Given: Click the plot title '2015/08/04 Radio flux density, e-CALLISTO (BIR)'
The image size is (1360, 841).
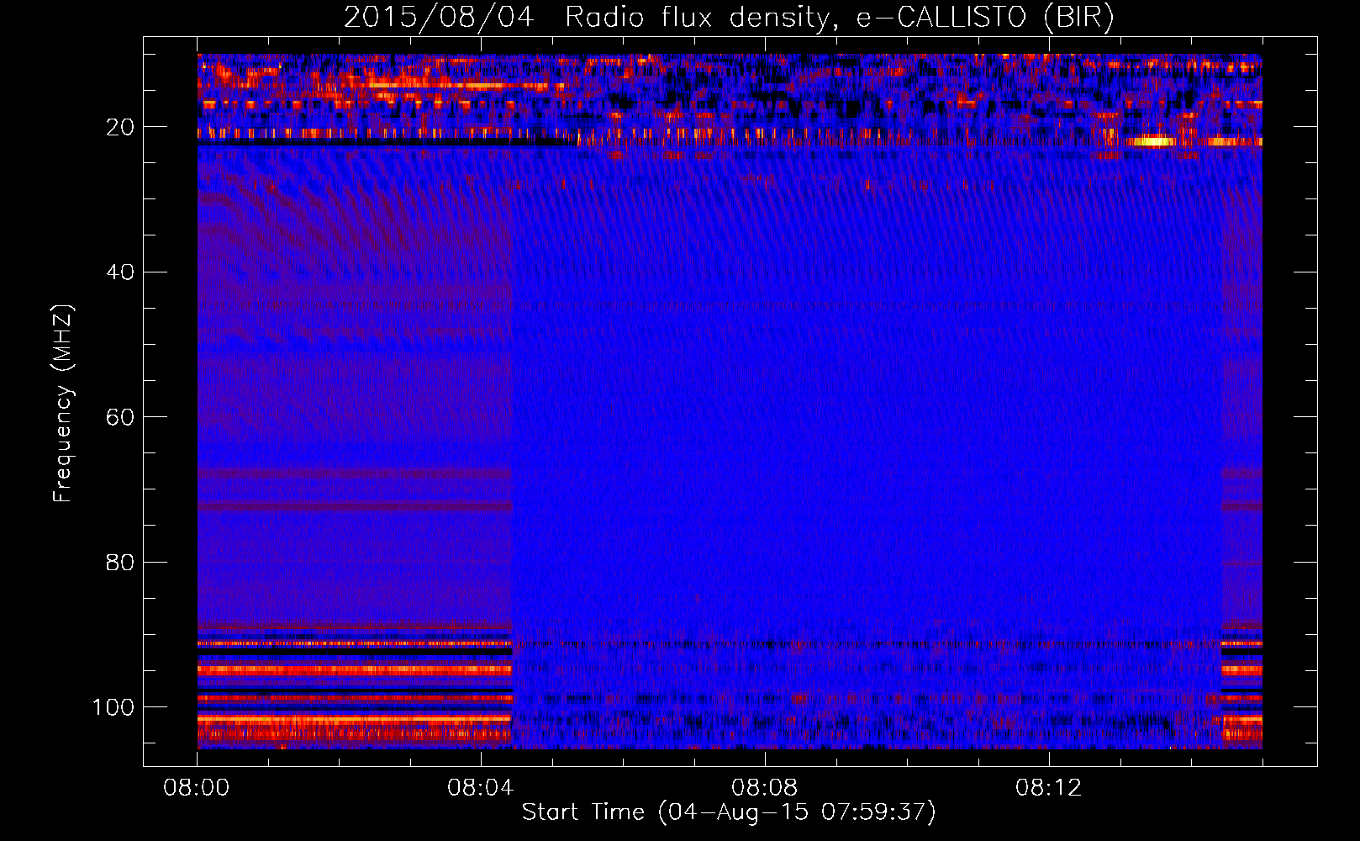Looking at the screenshot, I should click(x=729, y=17).
